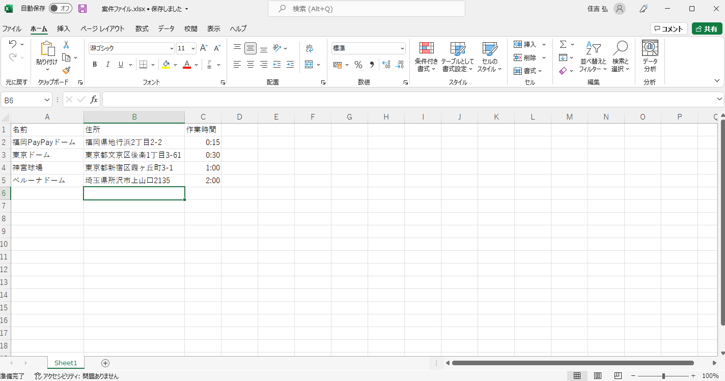Click the format painter brush icon
This screenshot has width=725, height=381.
click(66, 71)
